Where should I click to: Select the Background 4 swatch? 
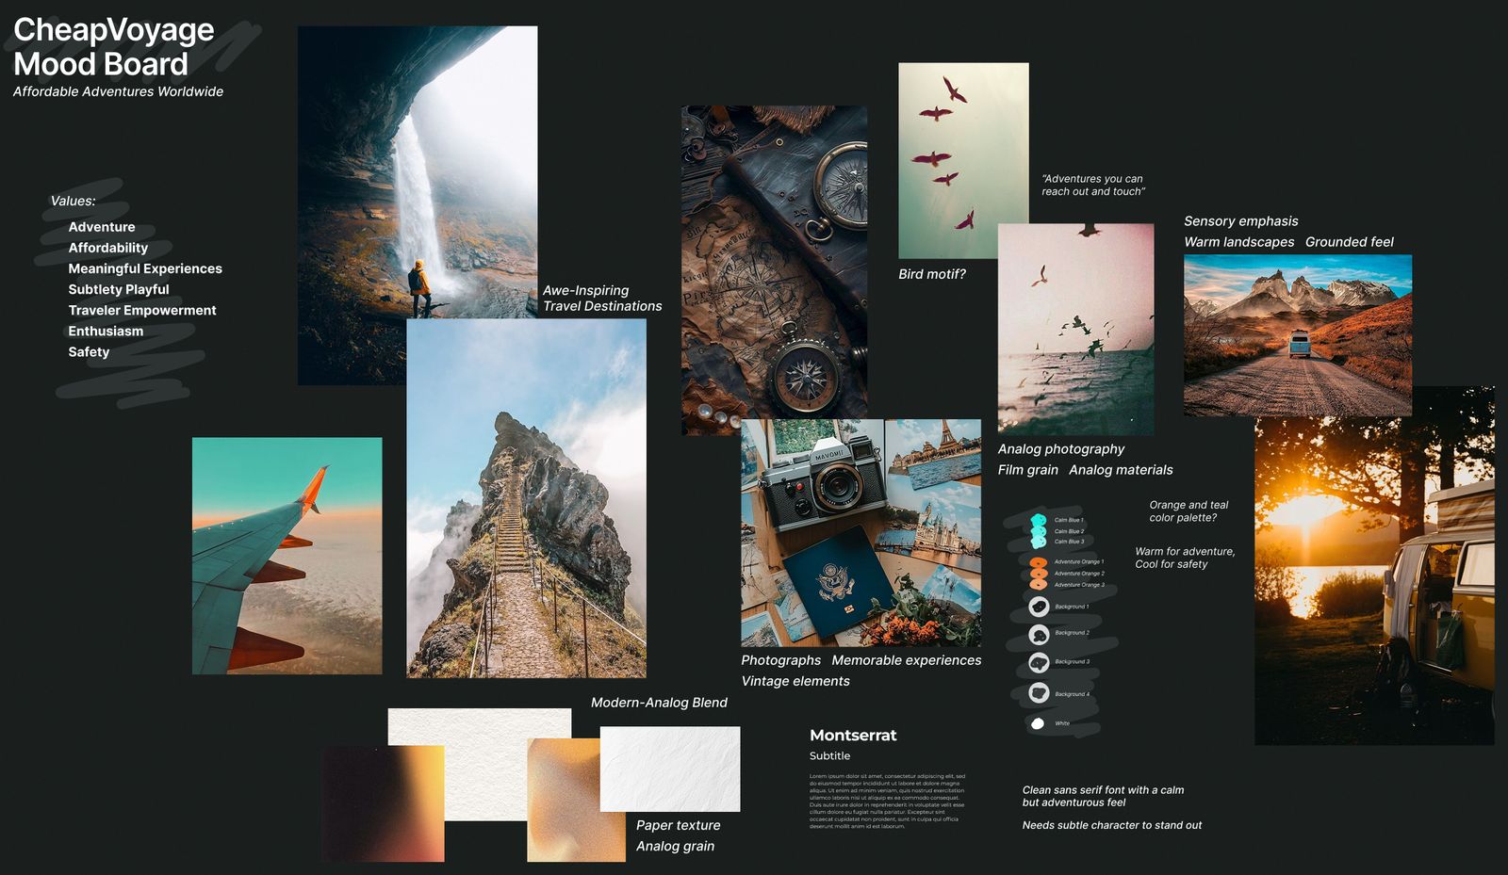(x=1039, y=693)
